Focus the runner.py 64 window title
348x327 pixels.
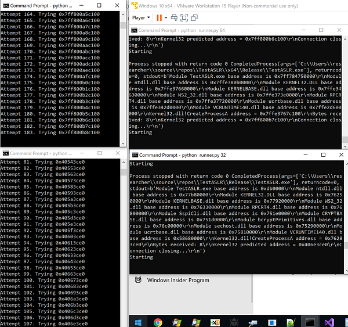[182, 30]
